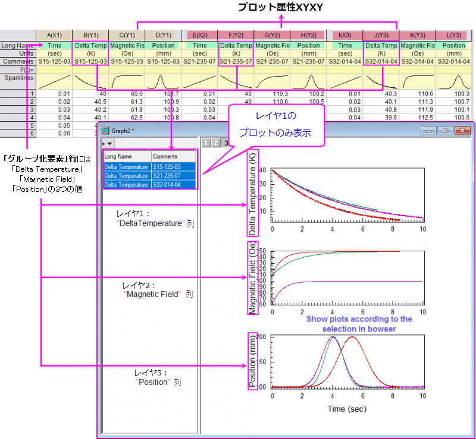Select the layer 3 icon in Graph2
Viewport: 476px width, 439px height.
click(226, 143)
